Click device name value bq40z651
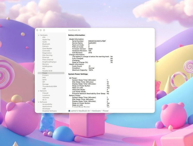Image resolution: width=193 pixels, height=146 pixels. 92,43
